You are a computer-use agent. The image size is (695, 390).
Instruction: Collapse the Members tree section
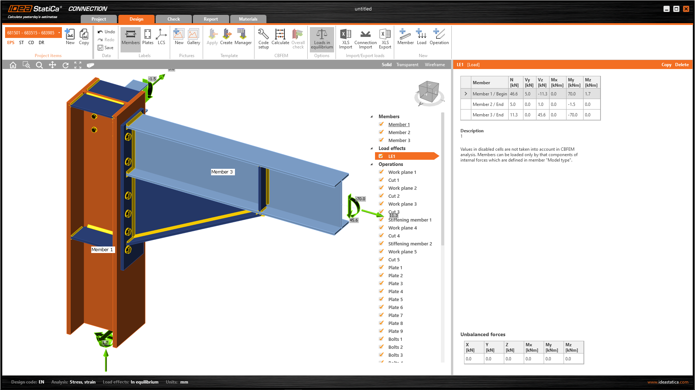pos(371,117)
